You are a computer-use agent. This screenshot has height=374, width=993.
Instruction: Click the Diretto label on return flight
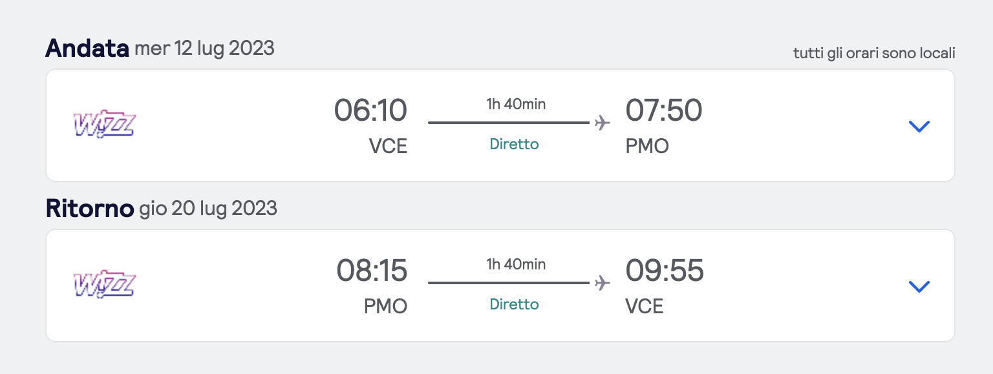point(514,304)
